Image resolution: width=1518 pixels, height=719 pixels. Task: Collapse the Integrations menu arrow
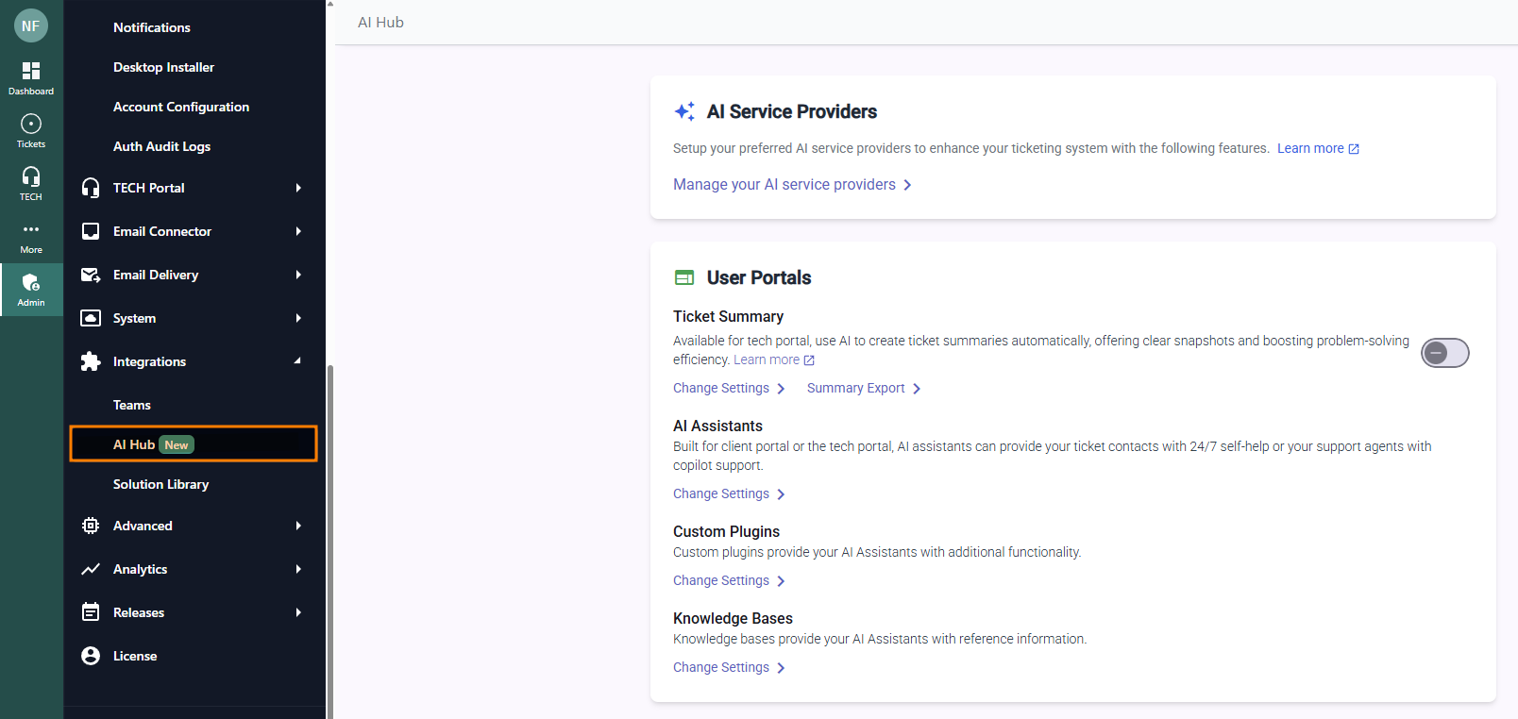coord(298,361)
